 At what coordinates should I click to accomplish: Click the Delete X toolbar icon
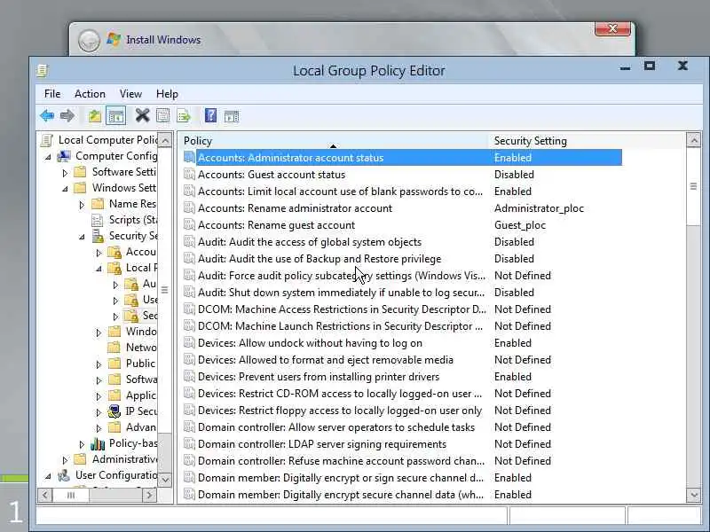(x=142, y=116)
